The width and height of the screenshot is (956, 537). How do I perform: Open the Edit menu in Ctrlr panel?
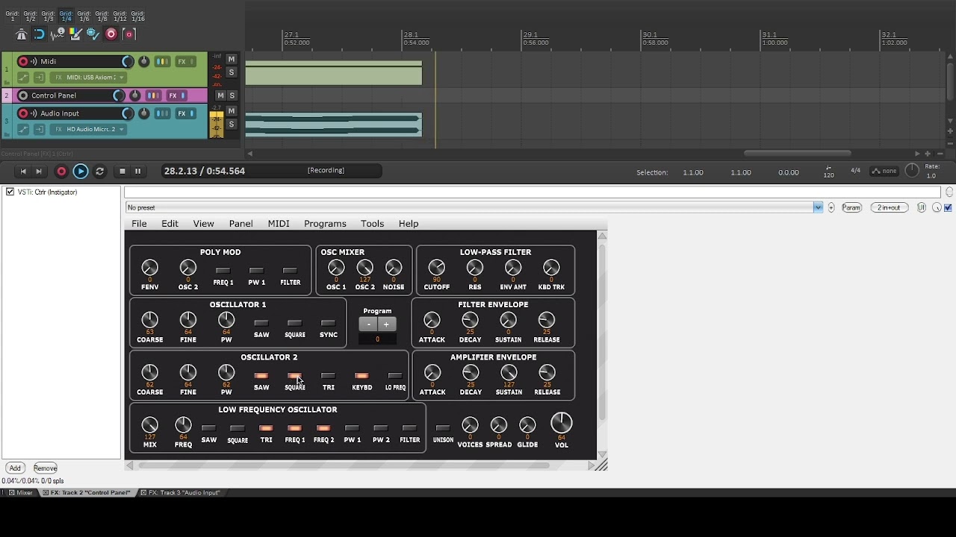(170, 224)
